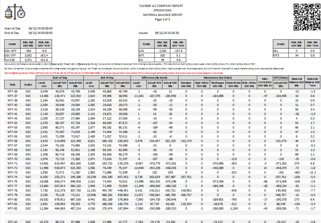The height and width of the screenshot is (223, 321).
Task: Select the Start of Day timestamp value
Action: point(40,28)
